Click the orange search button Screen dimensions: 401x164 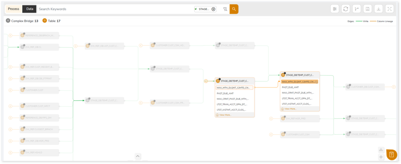(x=234, y=9)
